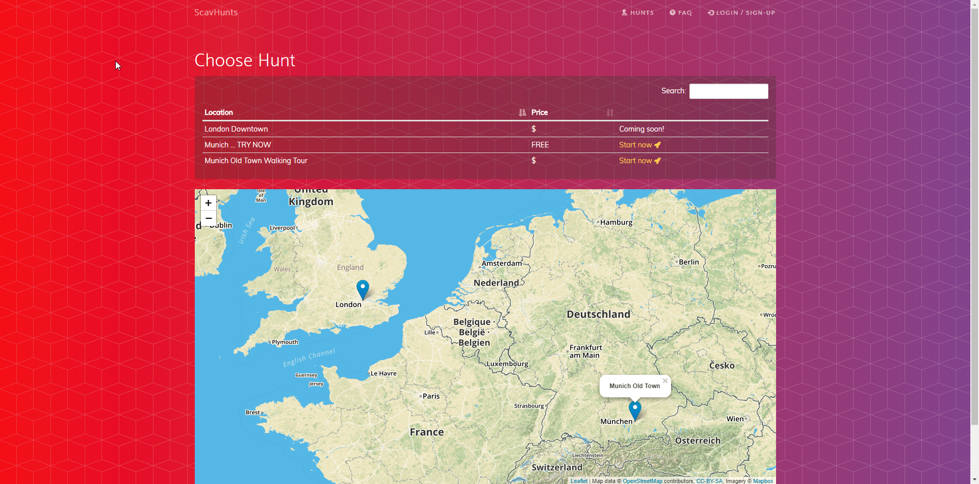
Task: Zoom out on the map
Action: pos(208,218)
